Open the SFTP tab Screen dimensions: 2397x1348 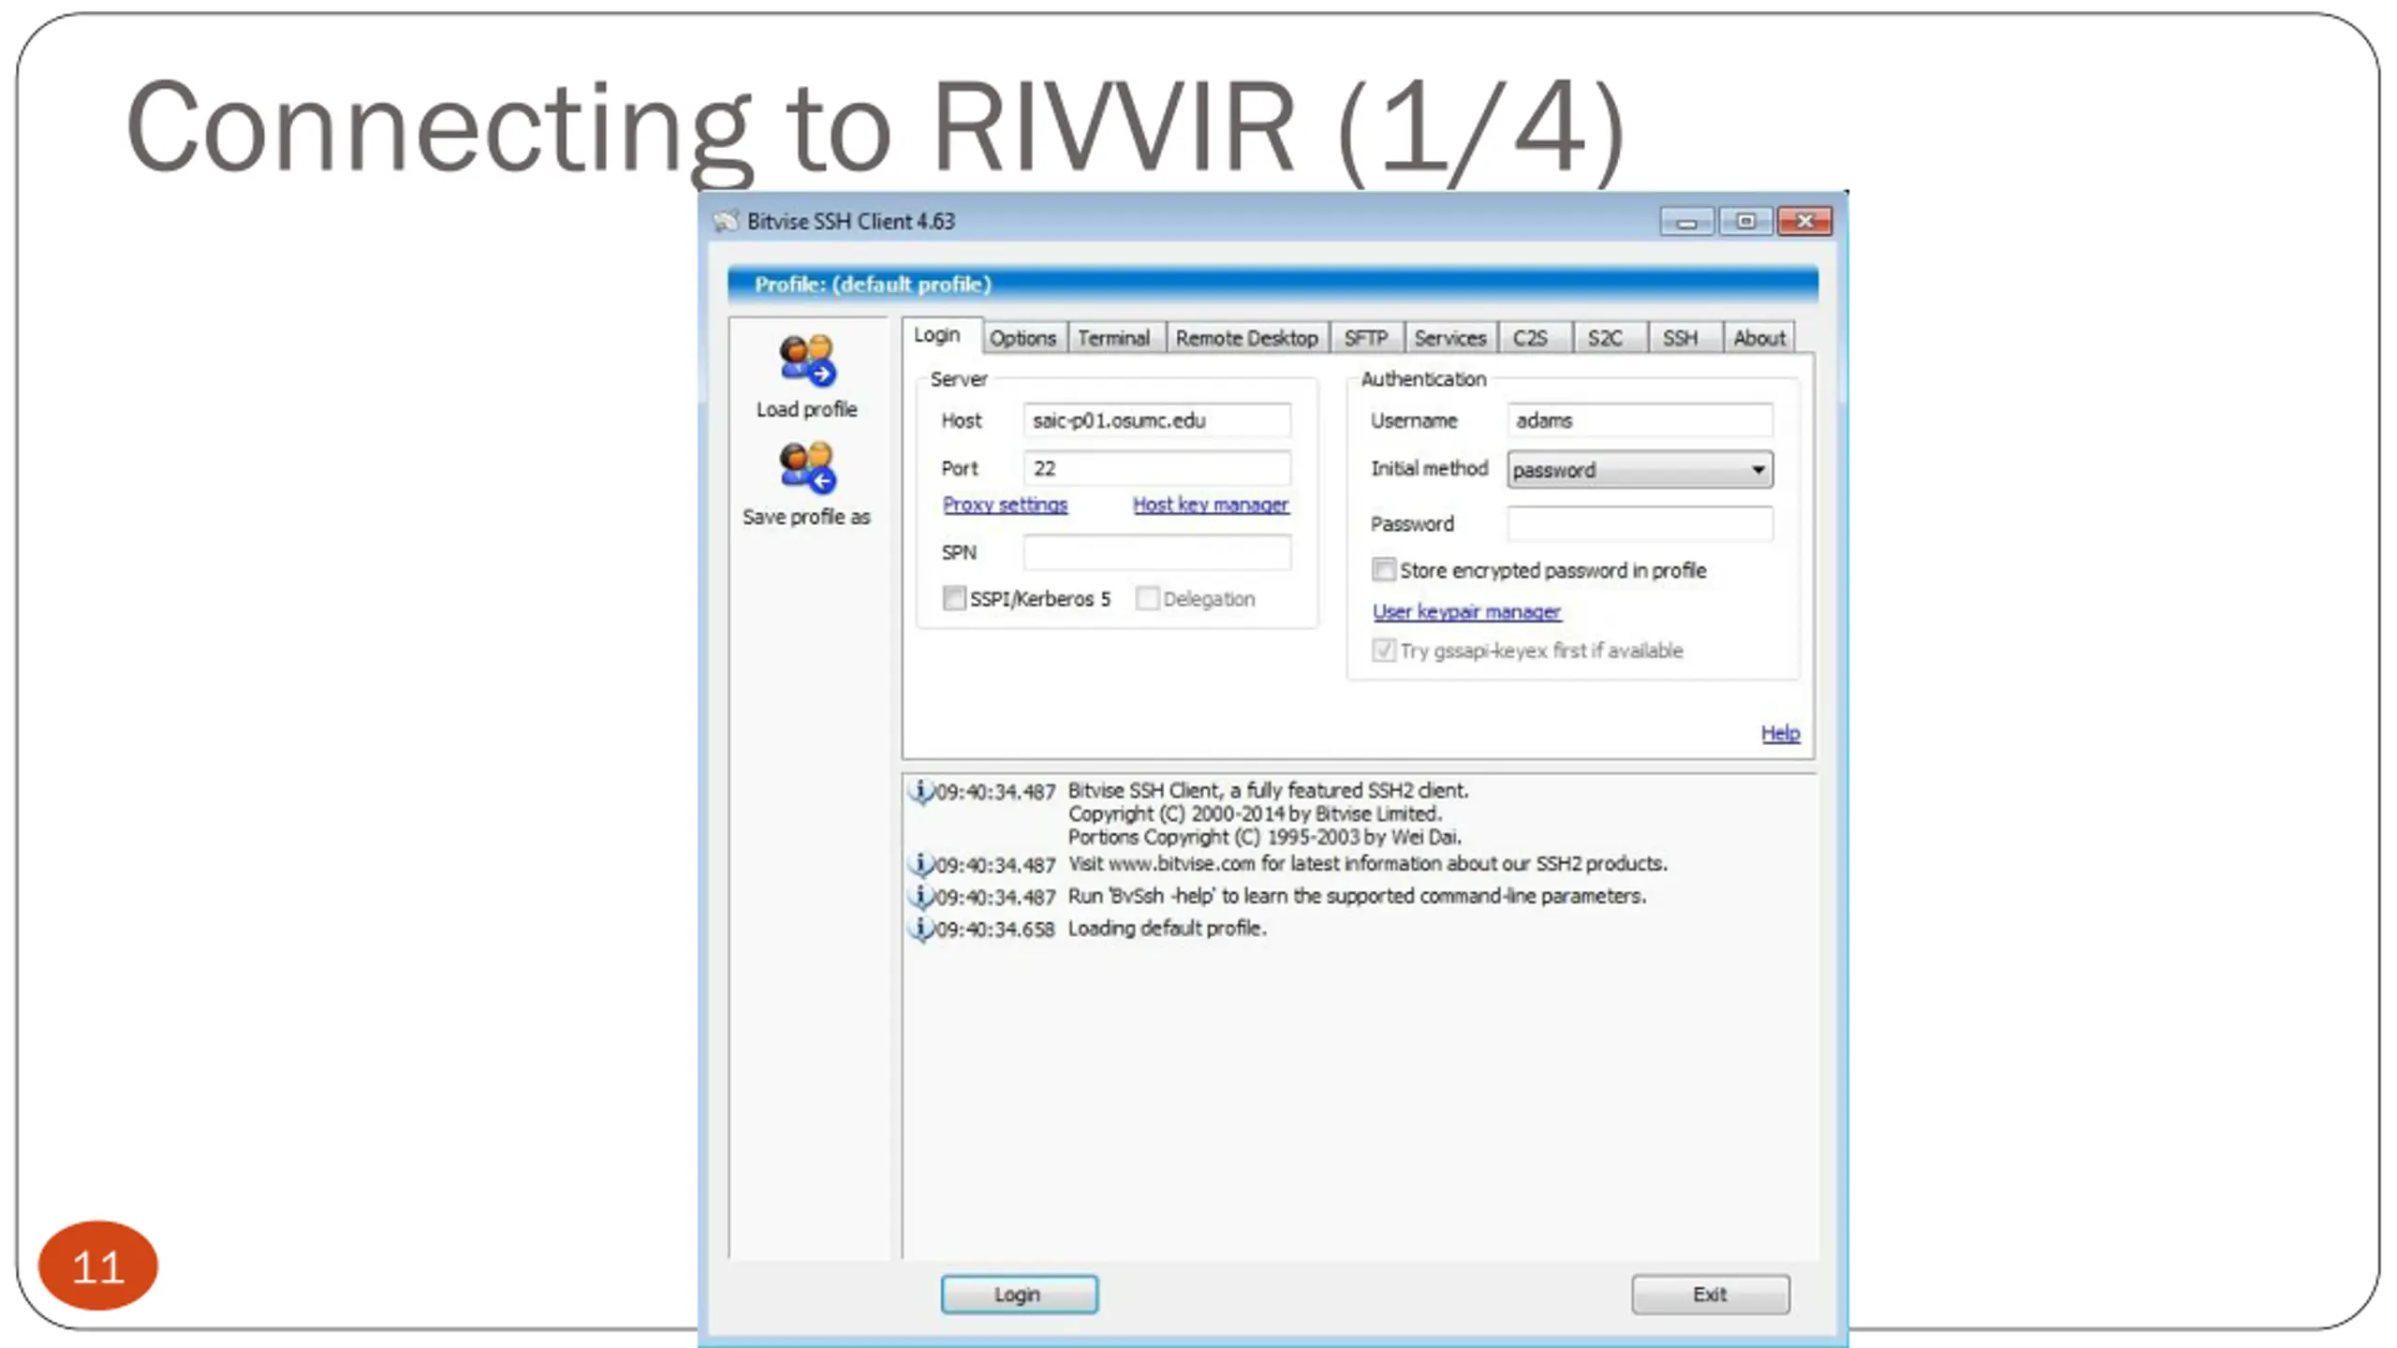[x=1366, y=338]
